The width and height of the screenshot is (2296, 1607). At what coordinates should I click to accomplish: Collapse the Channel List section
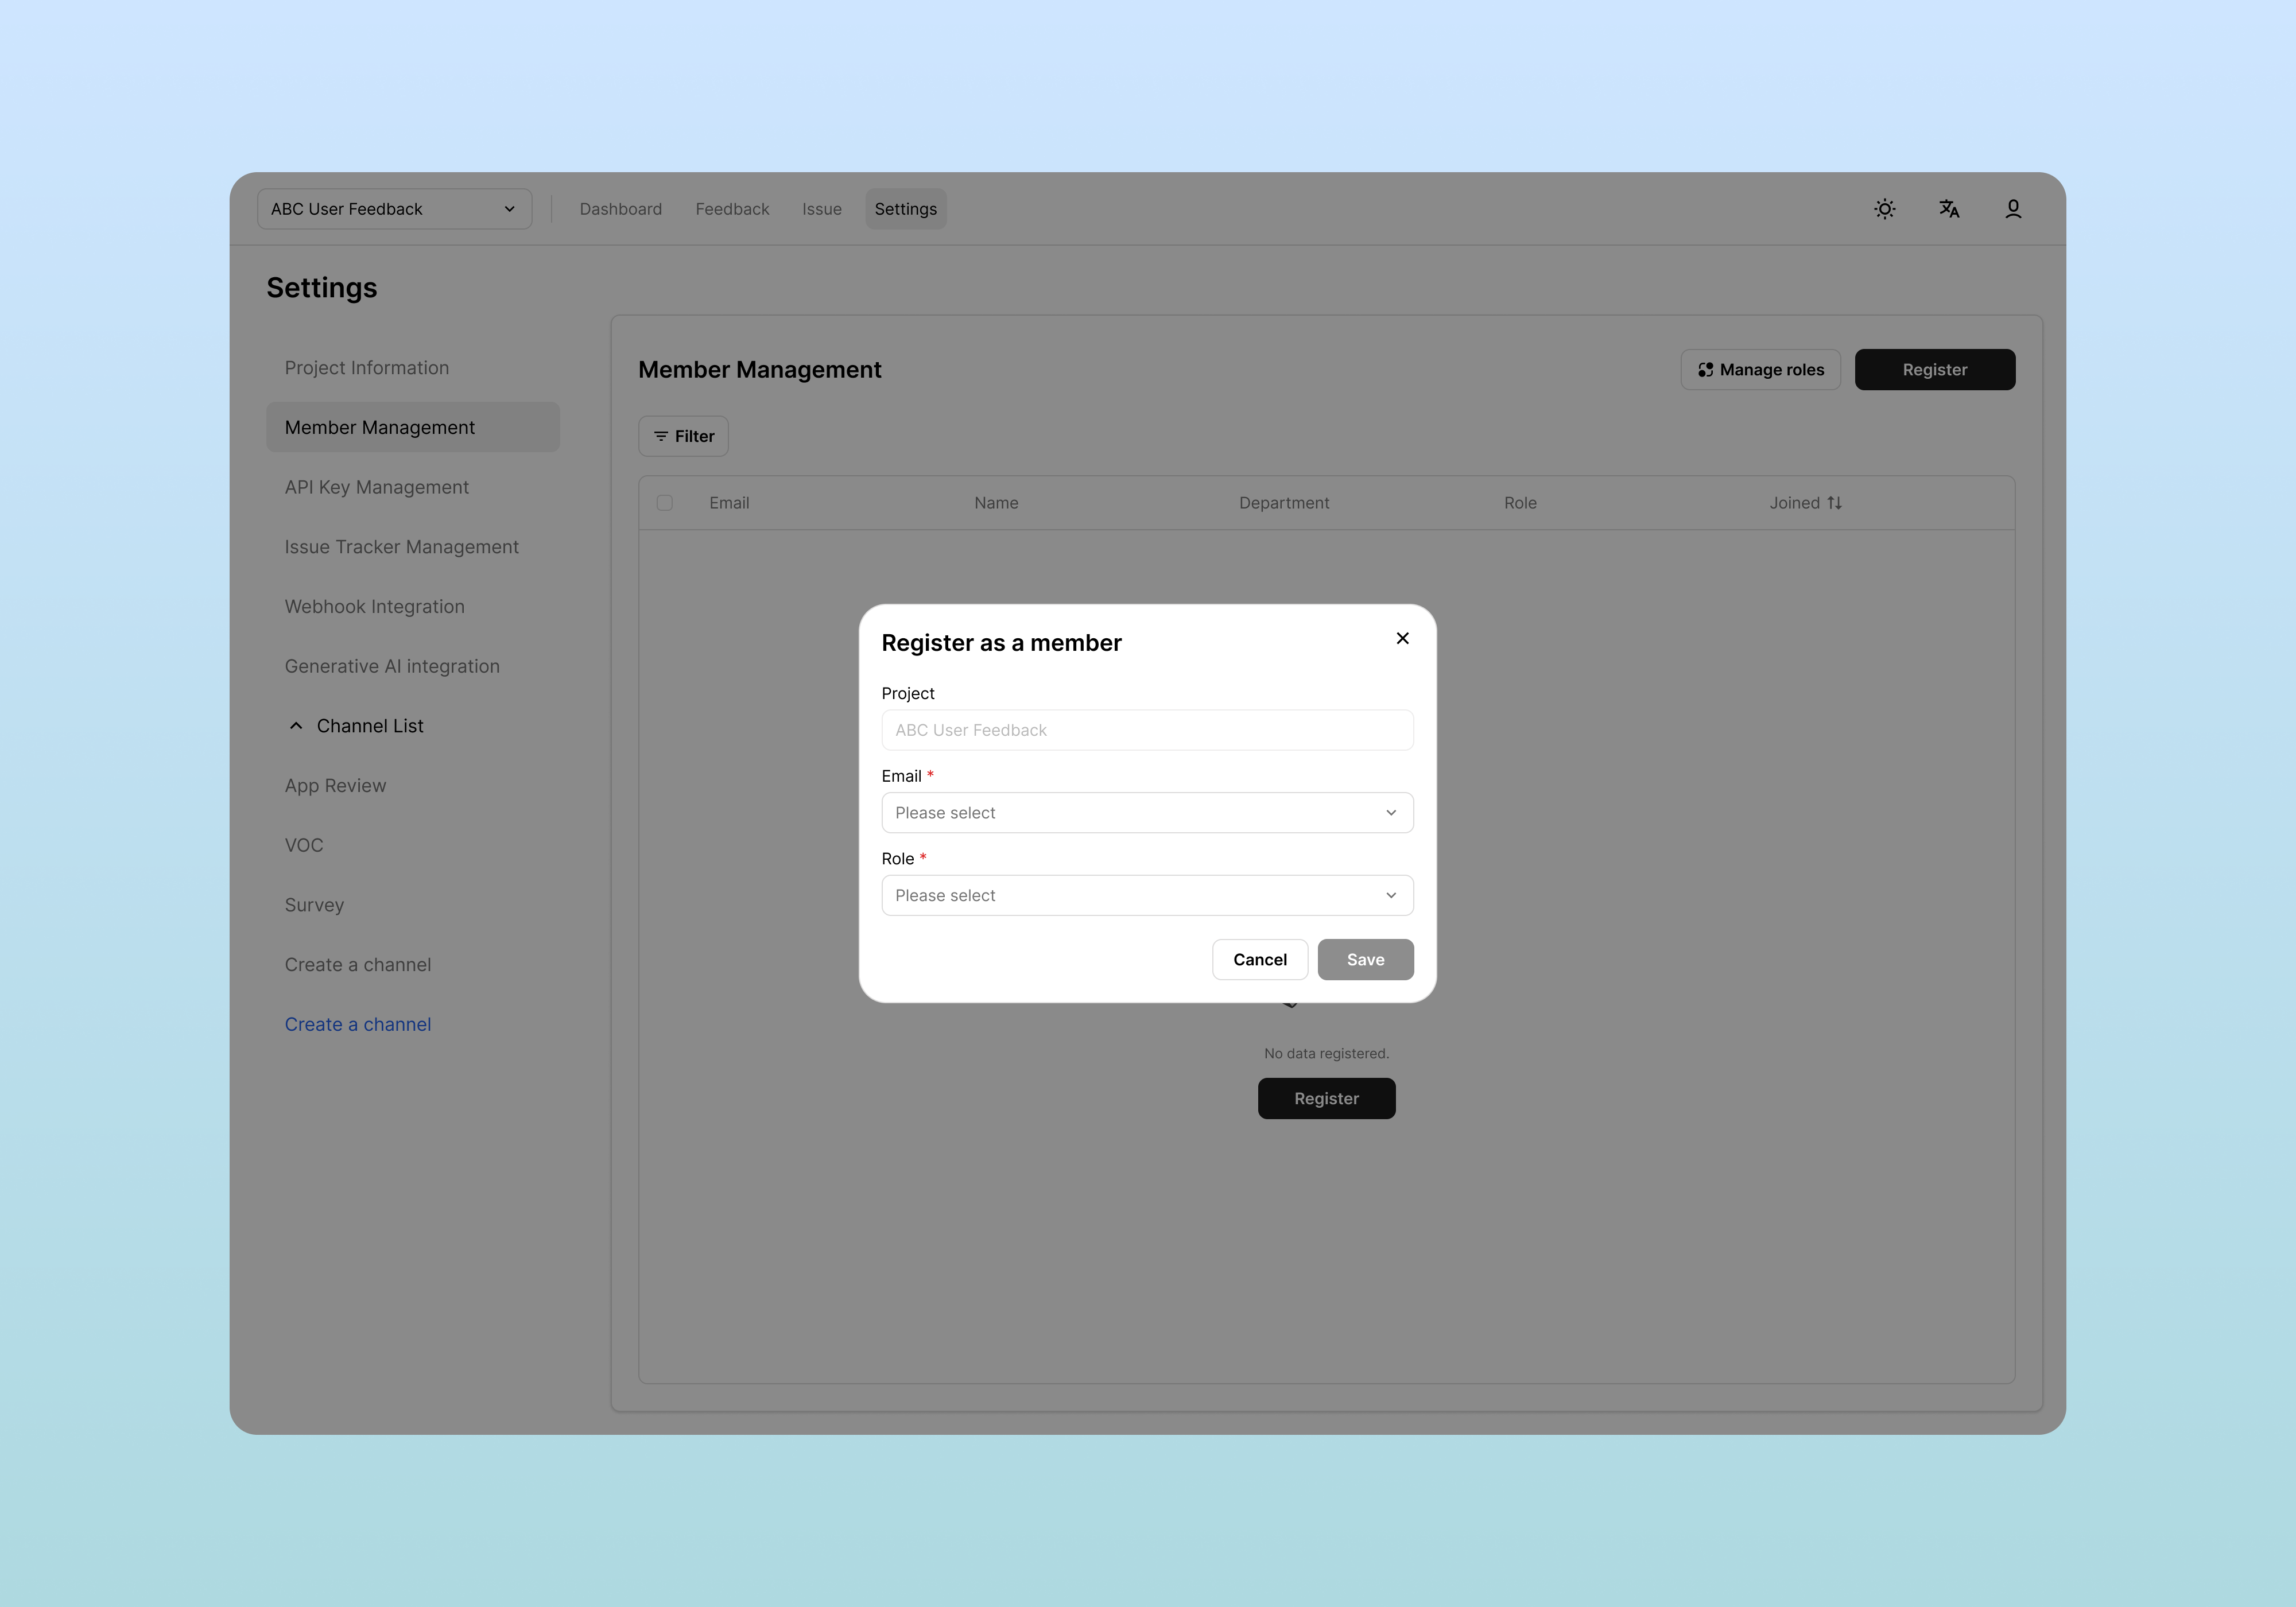tap(296, 725)
